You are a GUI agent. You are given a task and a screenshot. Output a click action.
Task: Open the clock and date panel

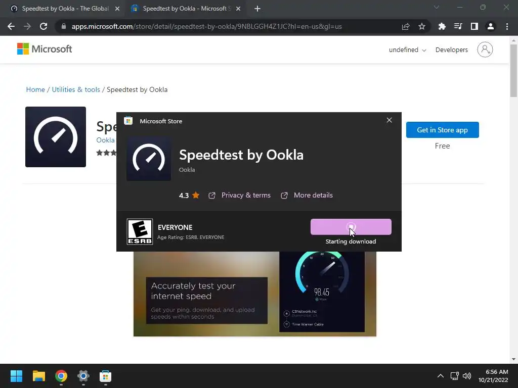point(493,376)
